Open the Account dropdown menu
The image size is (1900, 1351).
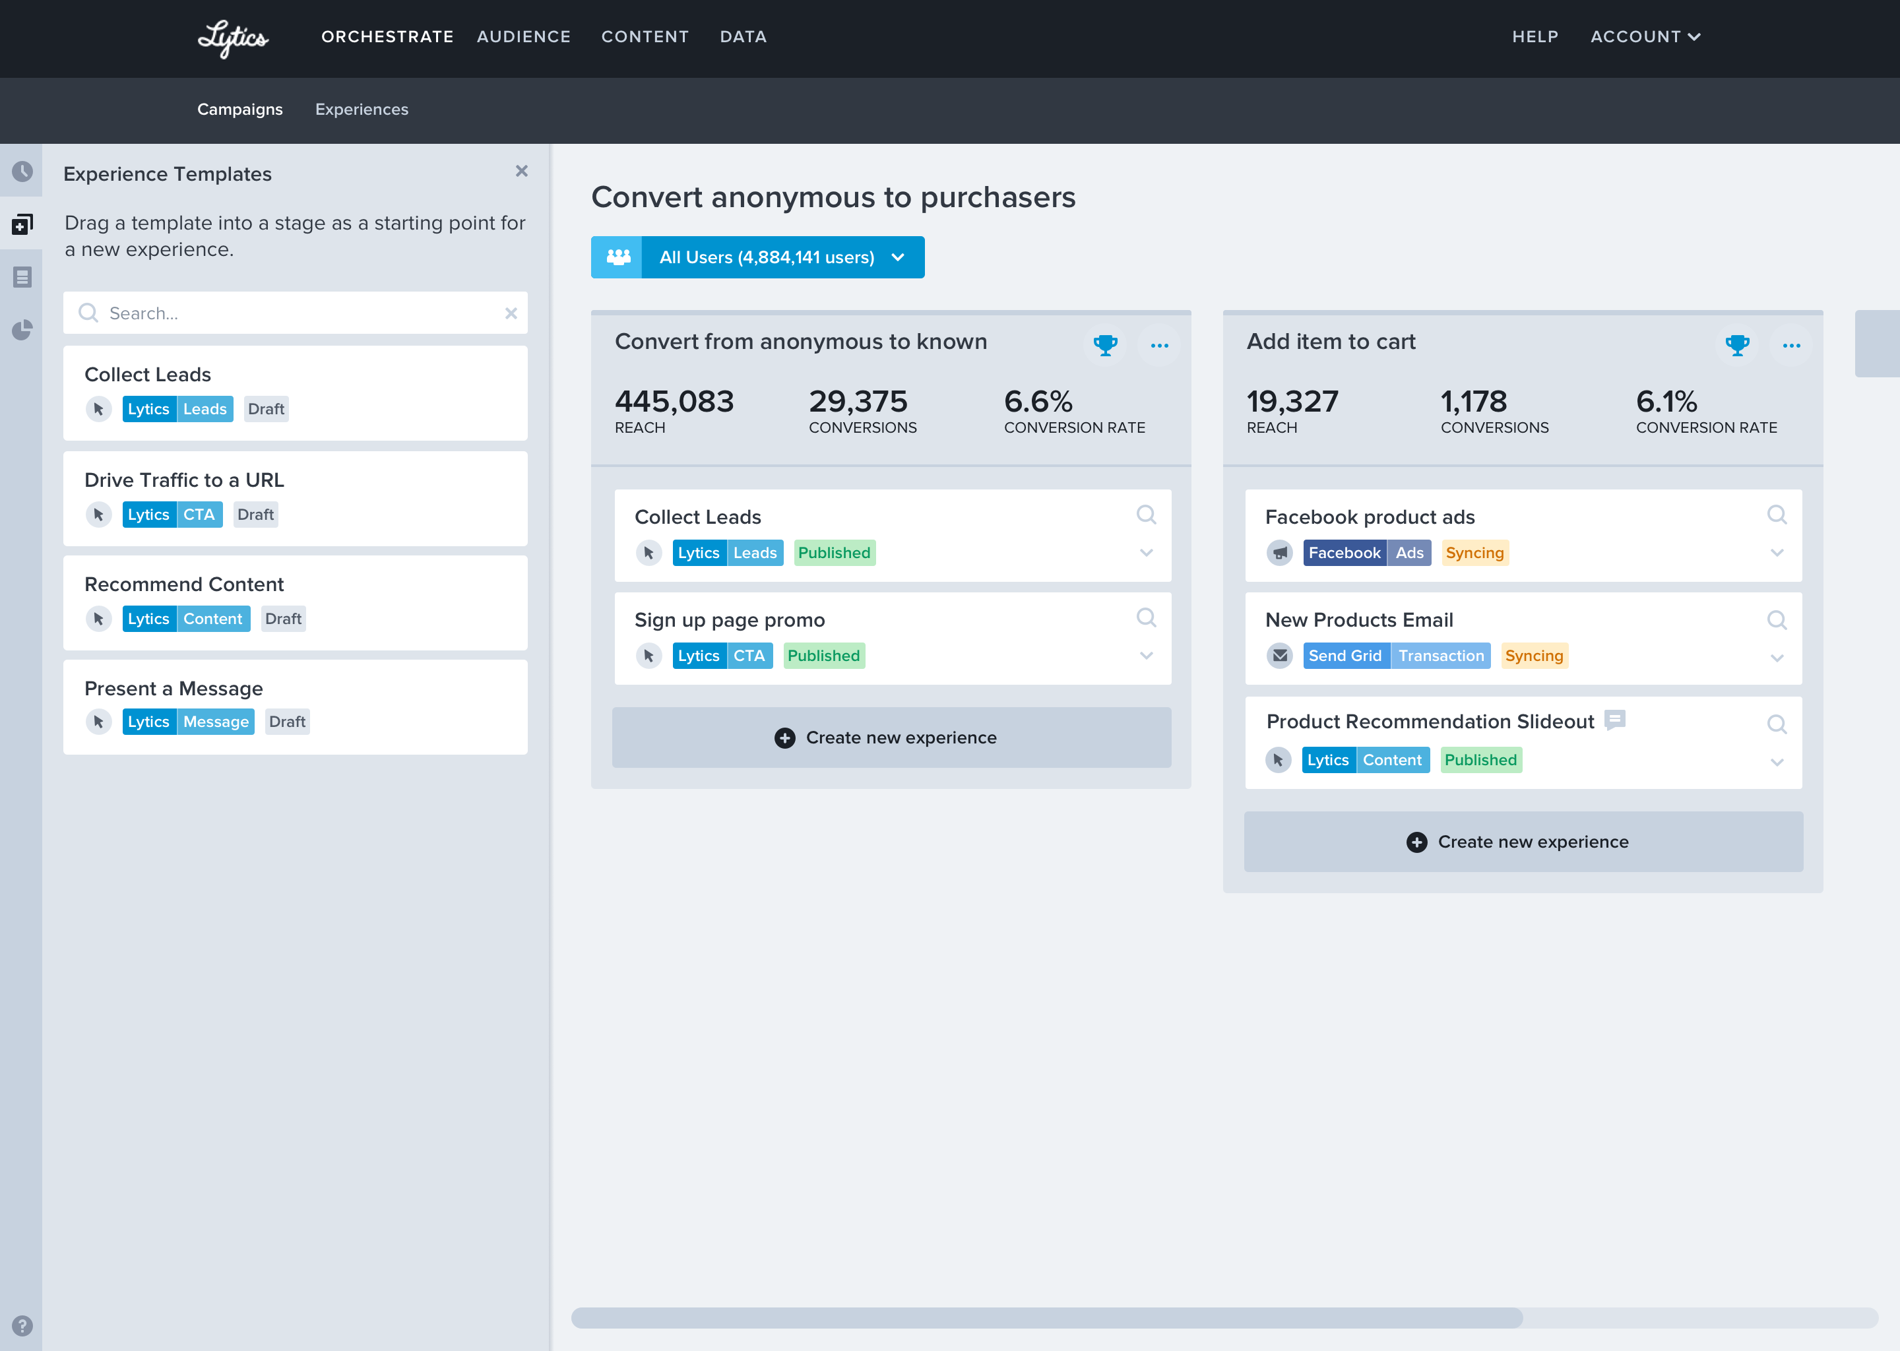(x=1645, y=36)
